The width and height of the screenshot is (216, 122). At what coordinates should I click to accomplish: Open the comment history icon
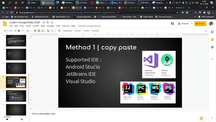point(172,24)
